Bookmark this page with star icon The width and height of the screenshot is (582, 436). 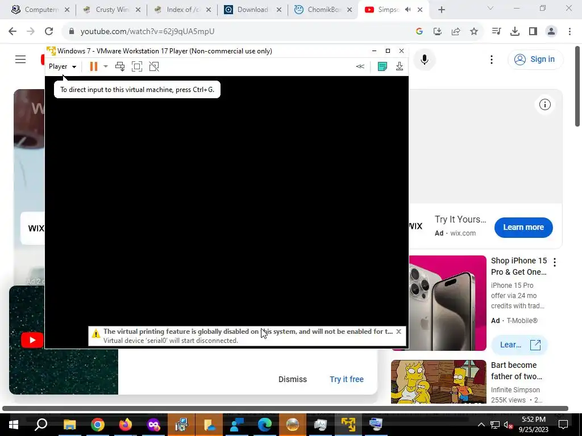[474, 32]
